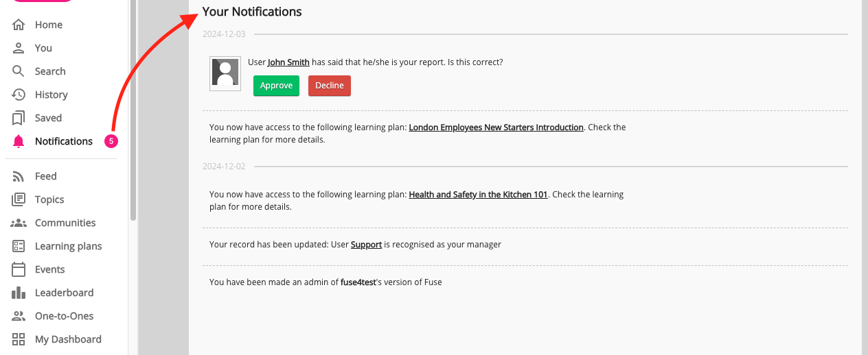Click the sidebar vertical scrollbar
This screenshot has height=355, width=868.
point(133,110)
